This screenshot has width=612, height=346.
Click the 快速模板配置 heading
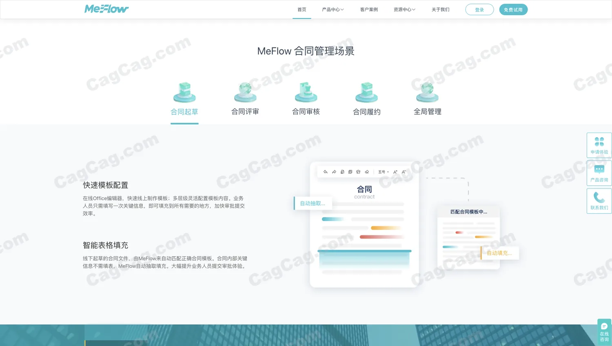(106, 185)
